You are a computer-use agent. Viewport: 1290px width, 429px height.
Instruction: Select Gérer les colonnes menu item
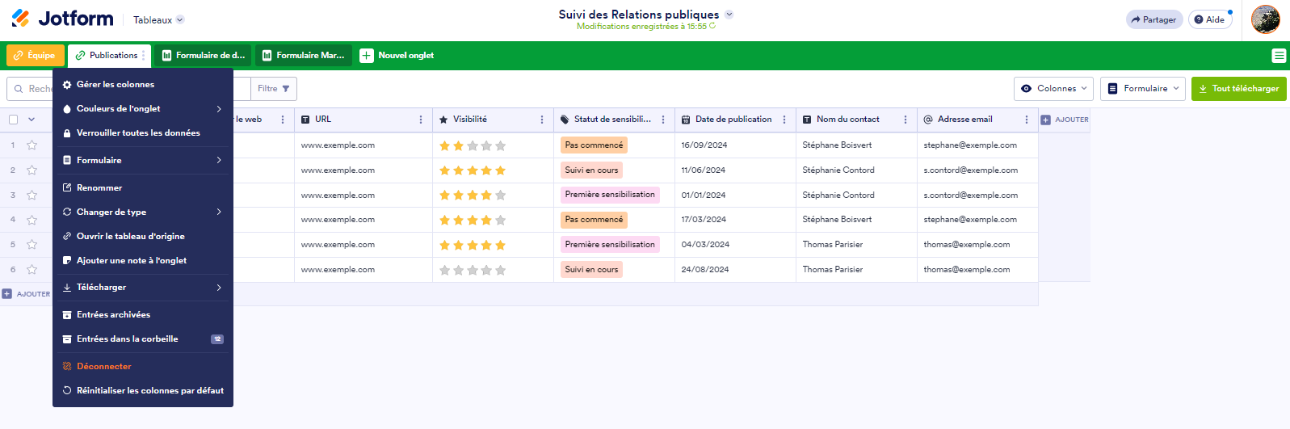click(116, 85)
